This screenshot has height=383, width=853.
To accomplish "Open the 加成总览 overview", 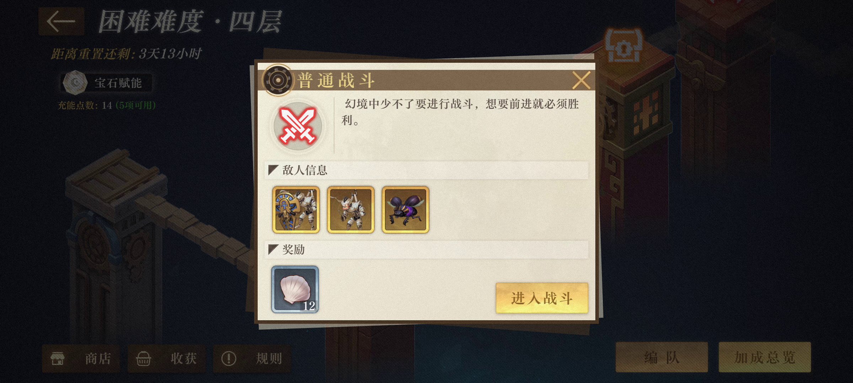I will coord(765,357).
